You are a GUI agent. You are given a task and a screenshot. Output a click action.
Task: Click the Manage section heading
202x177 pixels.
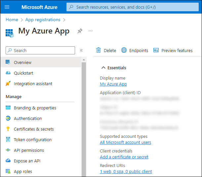[14, 97]
